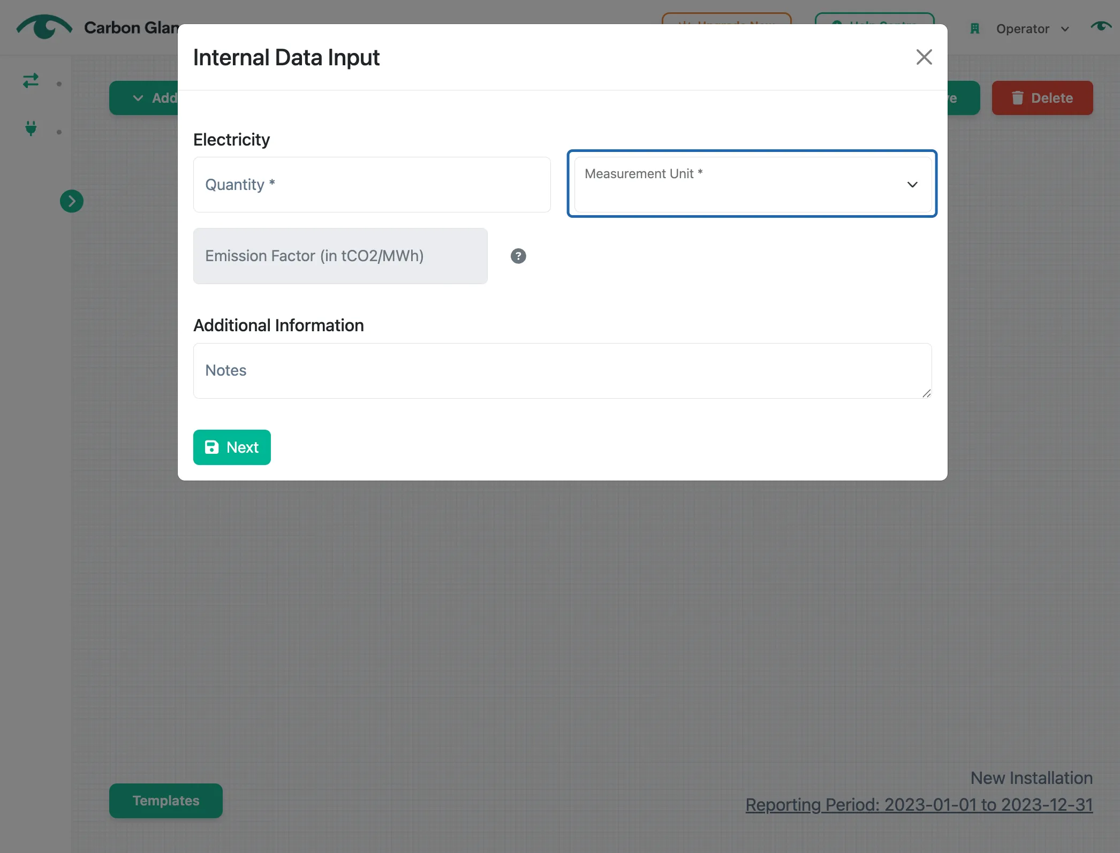The height and width of the screenshot is (853, 1120).
Task: Click the Quantity input field
Action: [x=372, y=185]
